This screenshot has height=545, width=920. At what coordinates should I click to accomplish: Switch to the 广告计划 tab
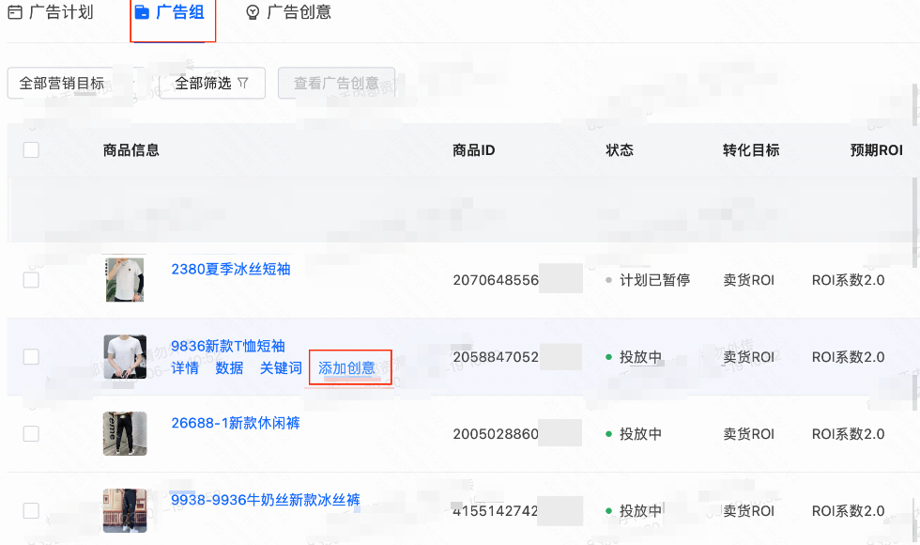coord(51,11)
